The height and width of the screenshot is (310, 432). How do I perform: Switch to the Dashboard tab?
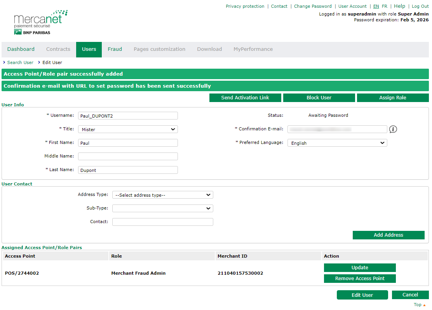[x=21, y=49]
